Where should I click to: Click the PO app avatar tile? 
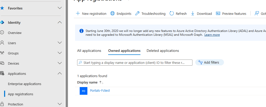point(84,91)
